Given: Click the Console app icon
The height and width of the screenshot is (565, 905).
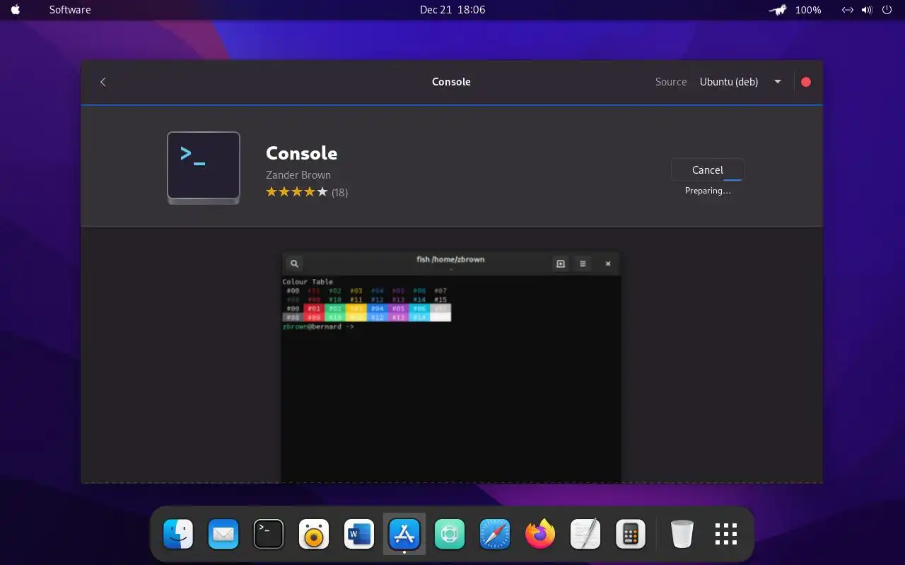Looking at the screenshot, I should click(x=204, y=168).
